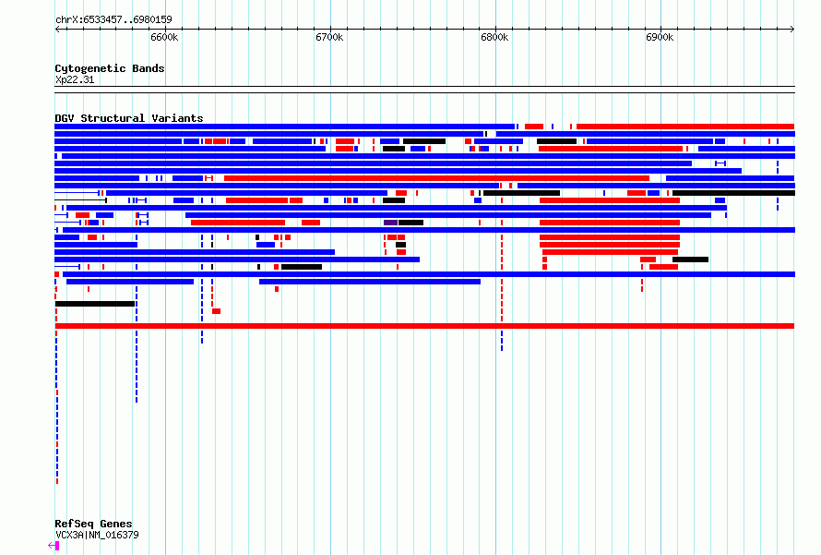
Task: Select the first-row red variant bar at right
Action: pyautogui.click(x=685, y=127)
